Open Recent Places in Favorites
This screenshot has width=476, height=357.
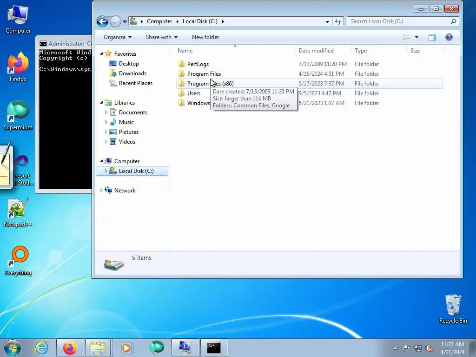tap(136, 83)
